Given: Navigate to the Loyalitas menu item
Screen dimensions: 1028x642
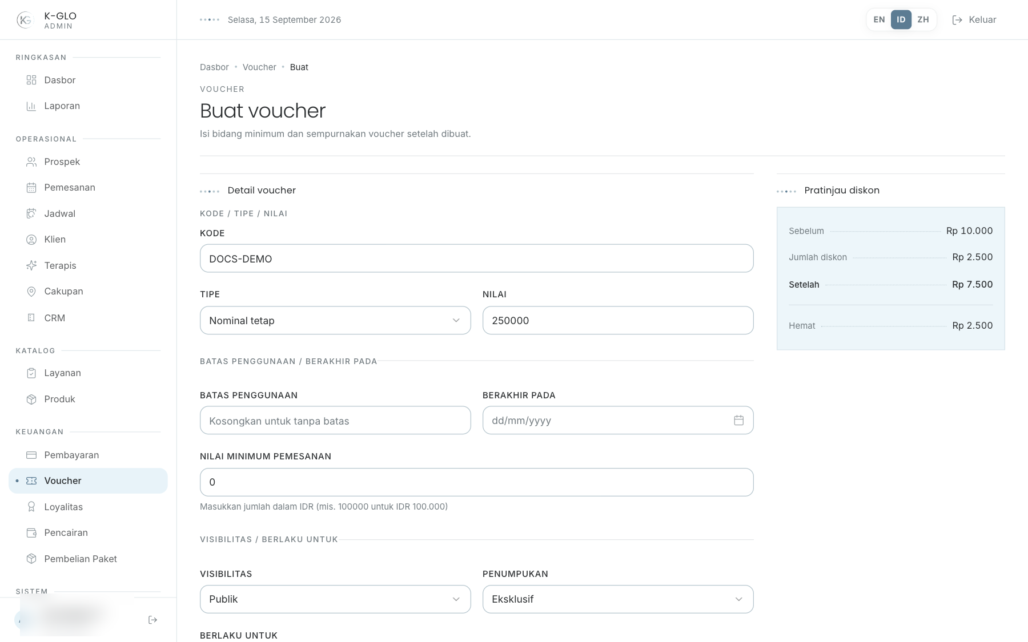Looking at the screenshot, I should click(x=88, y=507).
